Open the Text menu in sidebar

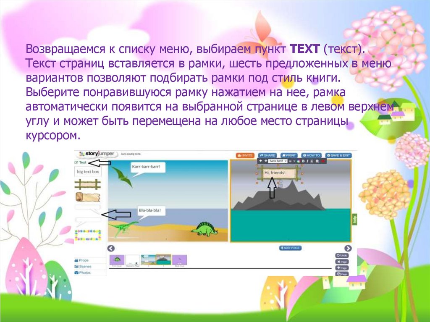click(80, 162)
